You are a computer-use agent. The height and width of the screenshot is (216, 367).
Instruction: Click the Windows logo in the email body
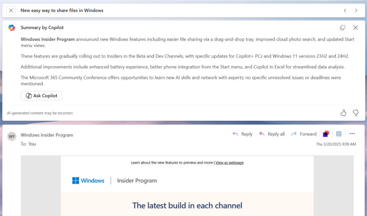(76, 180)
